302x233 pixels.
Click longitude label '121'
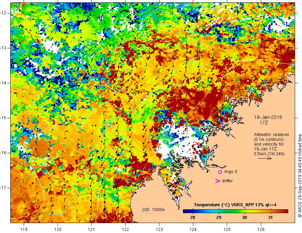92,229
